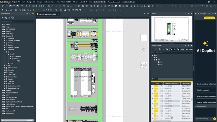Toggle the +ST checkbox in Material Explorer
Screen dimensions: 217x122
tap(159, 65)
